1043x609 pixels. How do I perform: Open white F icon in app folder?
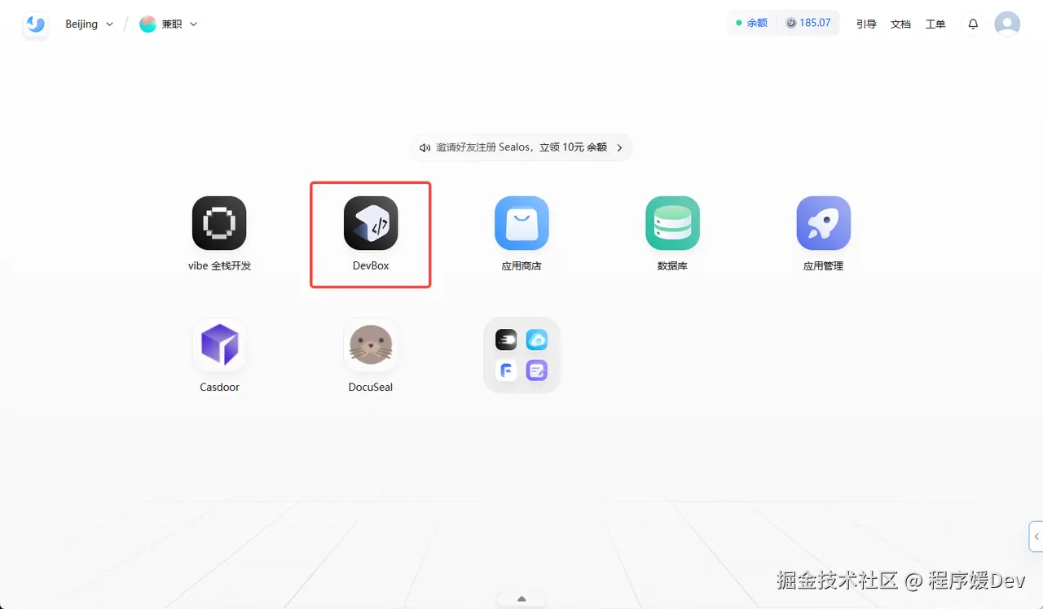pos(506,370)
